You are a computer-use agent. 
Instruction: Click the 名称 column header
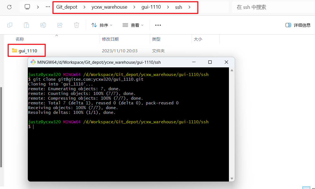(20, 39)
